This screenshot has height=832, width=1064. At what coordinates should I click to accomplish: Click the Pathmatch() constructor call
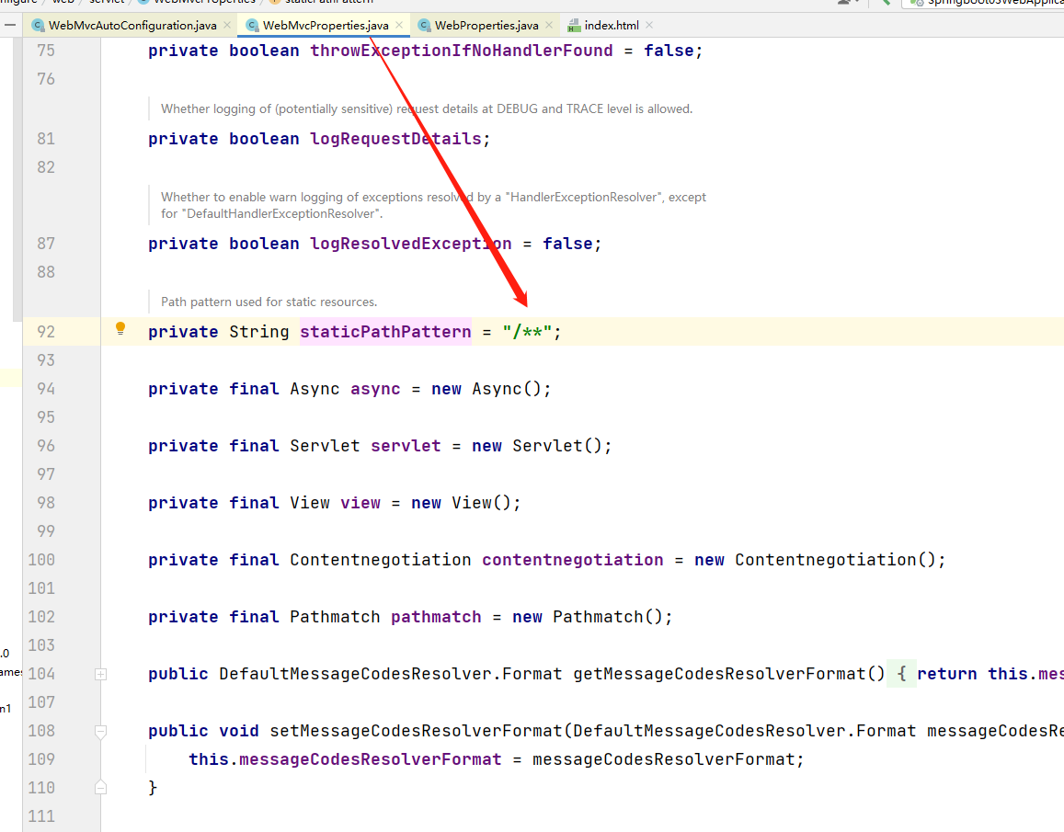pos(608,617)
